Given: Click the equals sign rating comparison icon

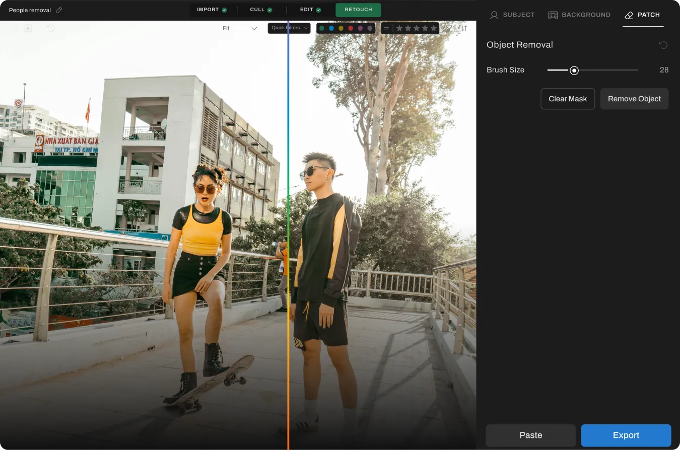Looking at the screenshot, I should (x=386, y=28).
